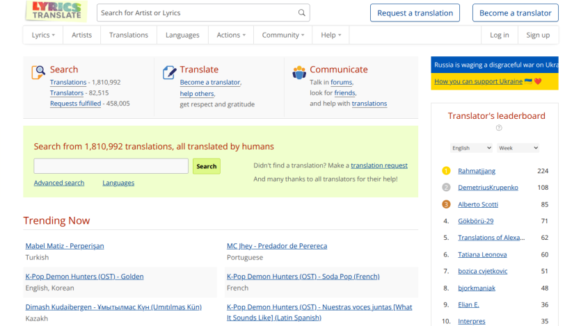Open the forums link
The height and width of the screenshot is (326, 581).
341,82
